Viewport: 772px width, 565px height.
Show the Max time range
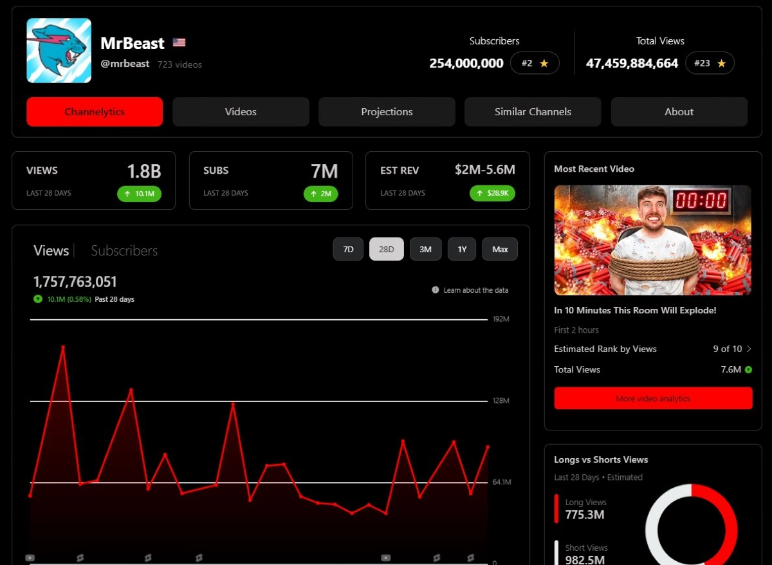[x=500, y=249]
